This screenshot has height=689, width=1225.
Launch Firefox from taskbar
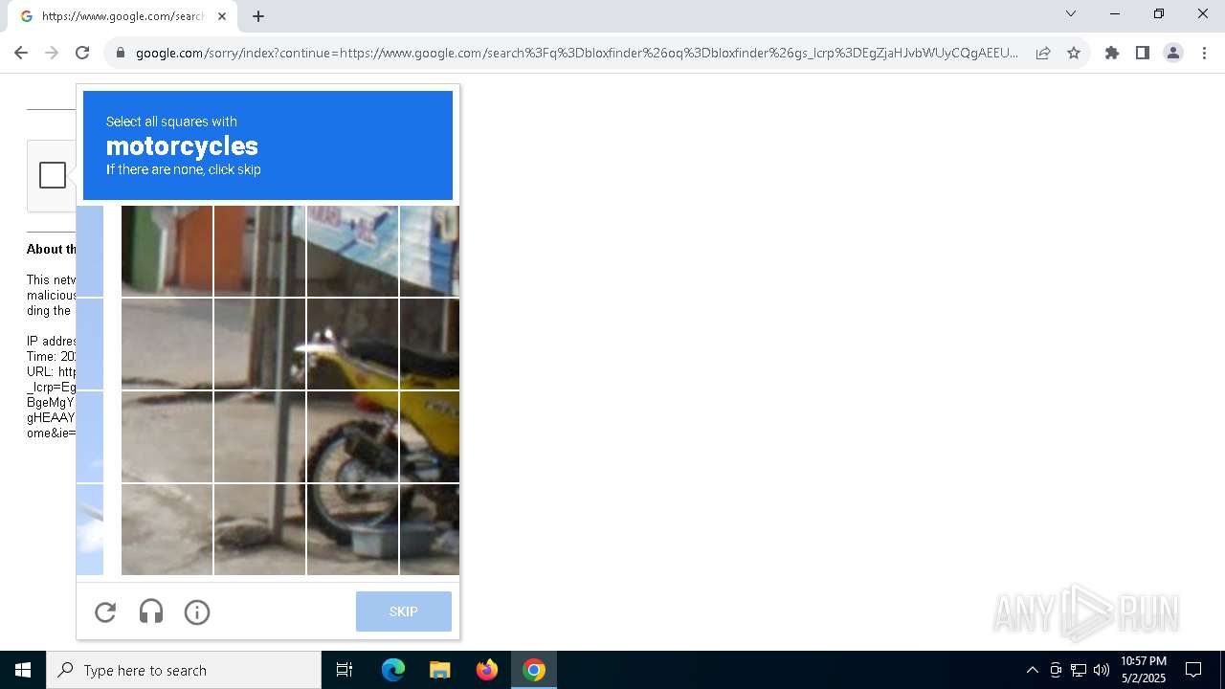tap(487, 670)
